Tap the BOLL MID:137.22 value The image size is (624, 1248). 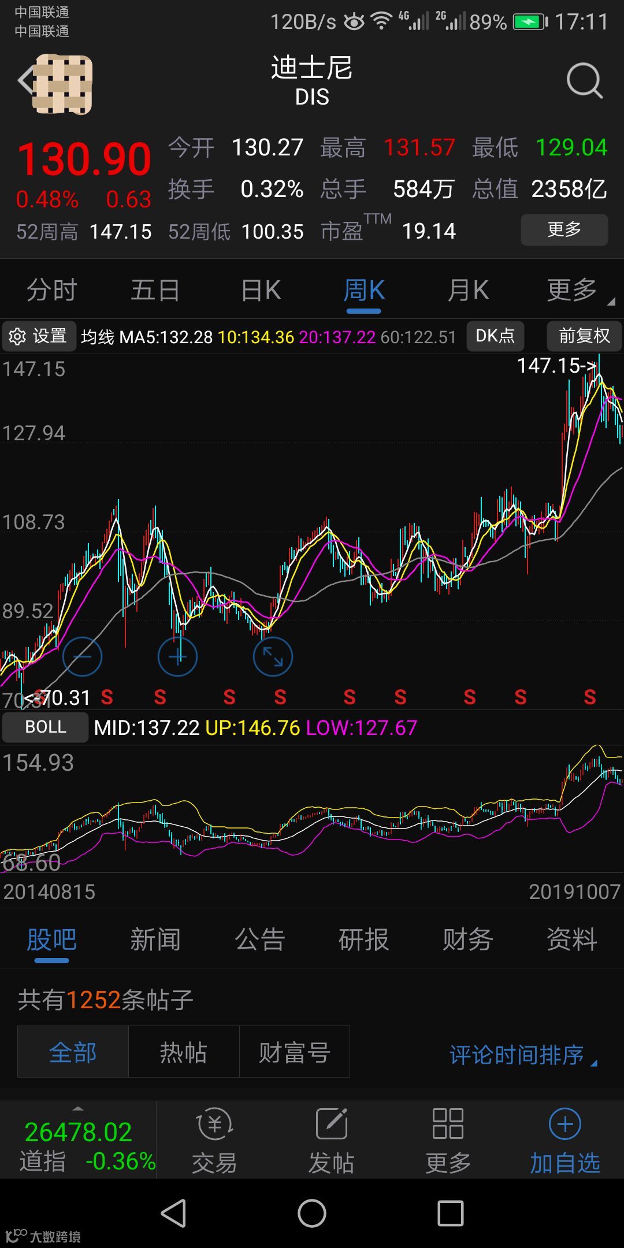pos(147,727)
